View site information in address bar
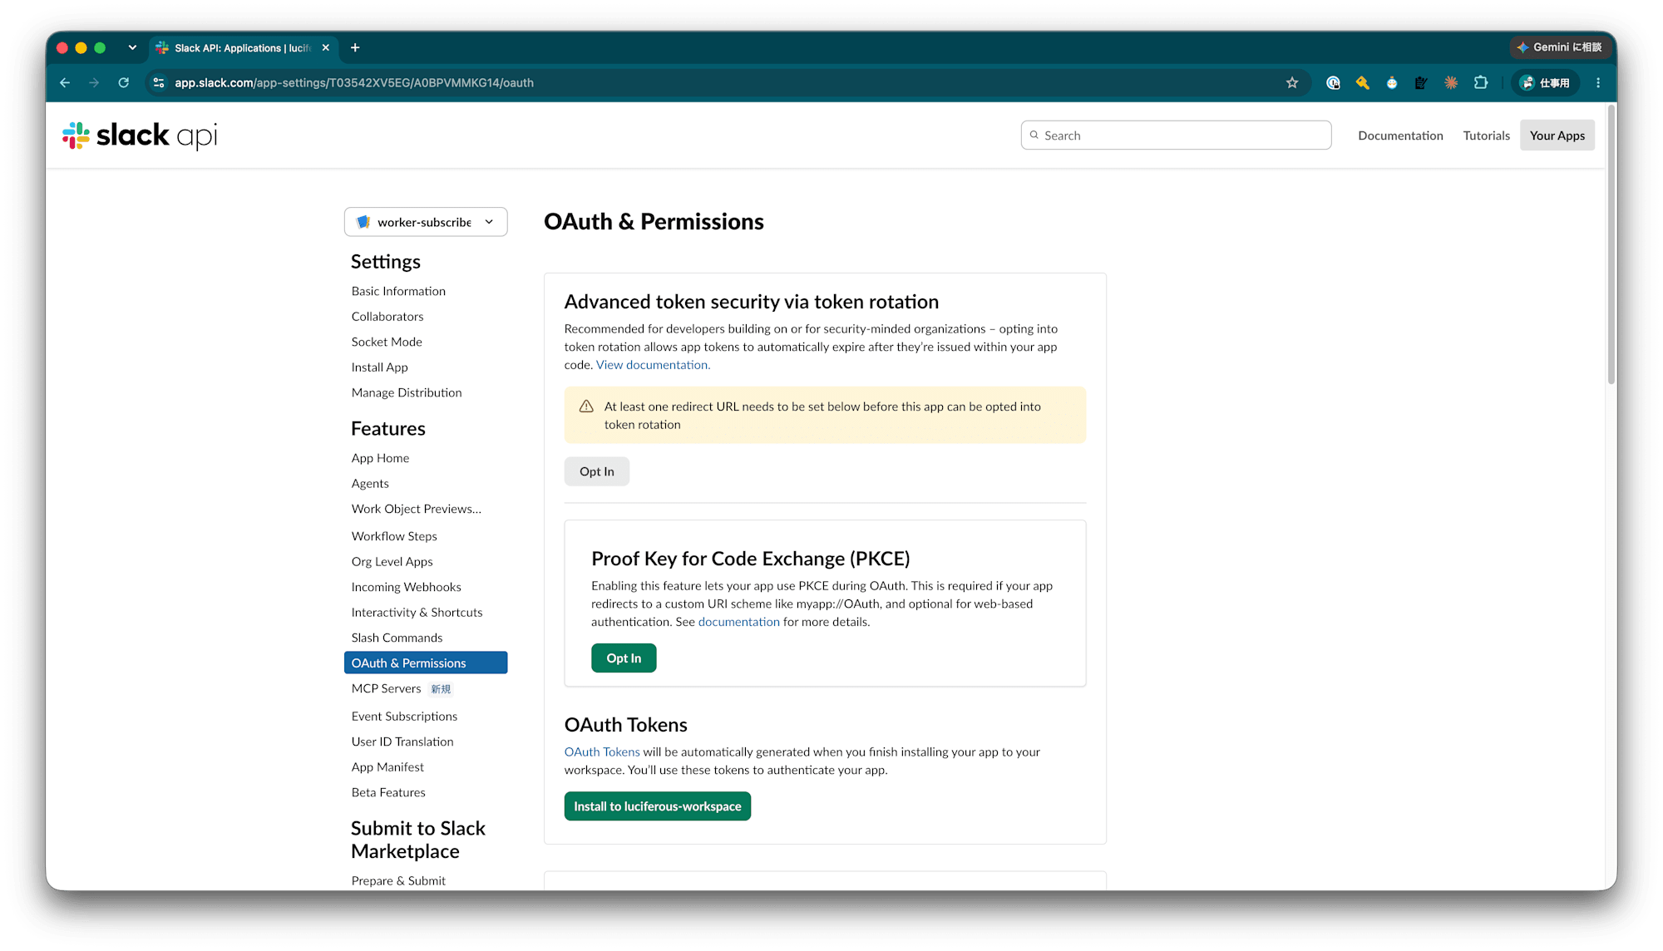 159,83
